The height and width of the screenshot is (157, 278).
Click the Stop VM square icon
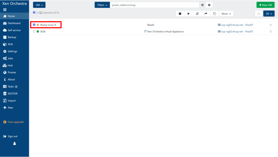180,14
